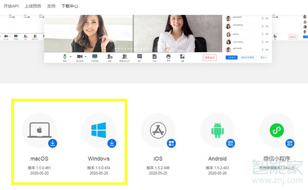The width and height of the screenshot is (308, 190).
Task: Click the green Android robot icon
Action: click(x=218, y=131)
